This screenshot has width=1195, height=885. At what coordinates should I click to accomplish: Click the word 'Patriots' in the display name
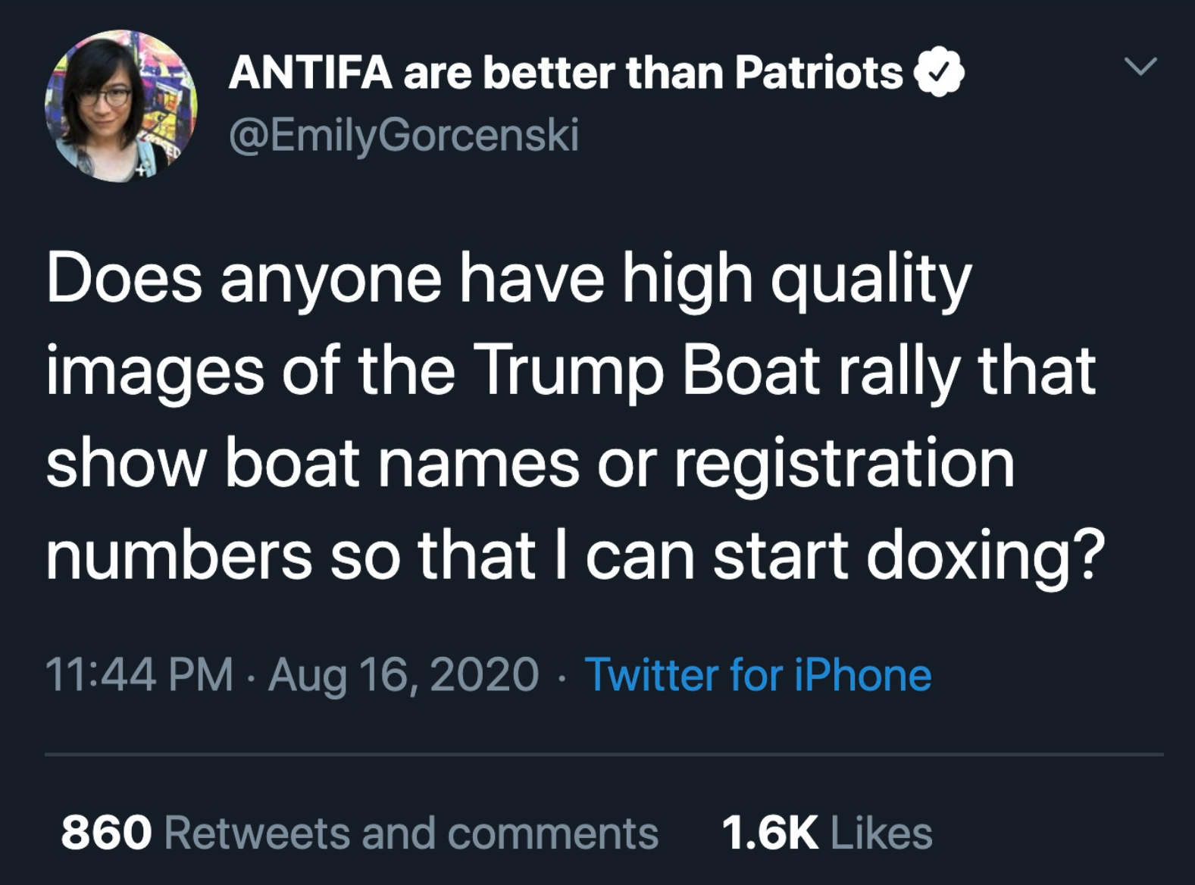818,73
